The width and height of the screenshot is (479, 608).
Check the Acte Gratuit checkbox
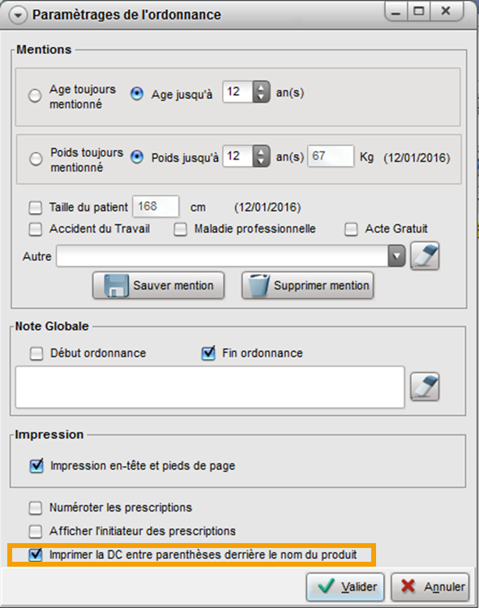pos(351,229)
